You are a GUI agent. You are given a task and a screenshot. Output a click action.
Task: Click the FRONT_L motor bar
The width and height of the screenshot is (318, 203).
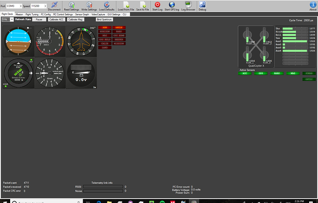(x=247, y=35)
